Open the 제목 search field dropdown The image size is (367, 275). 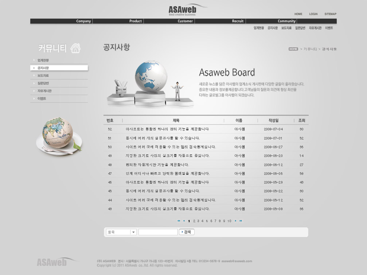click(x=133, y=232)
